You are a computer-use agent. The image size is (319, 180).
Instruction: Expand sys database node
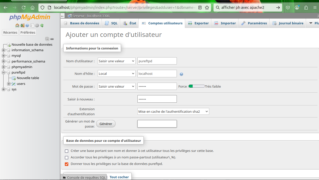tap(4, 89)
